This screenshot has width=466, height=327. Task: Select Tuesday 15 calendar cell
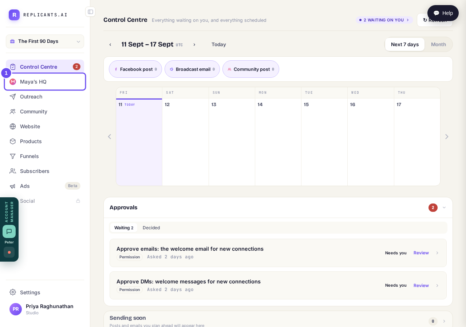324,142
